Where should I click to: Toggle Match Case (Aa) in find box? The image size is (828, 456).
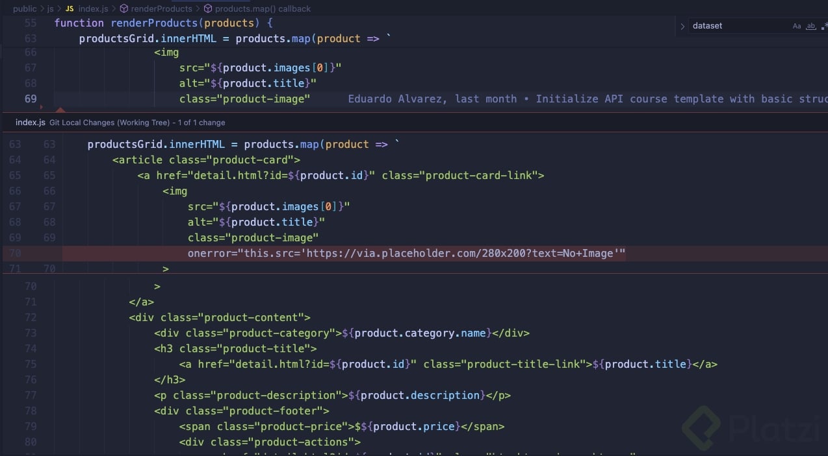tap(797, 26)
